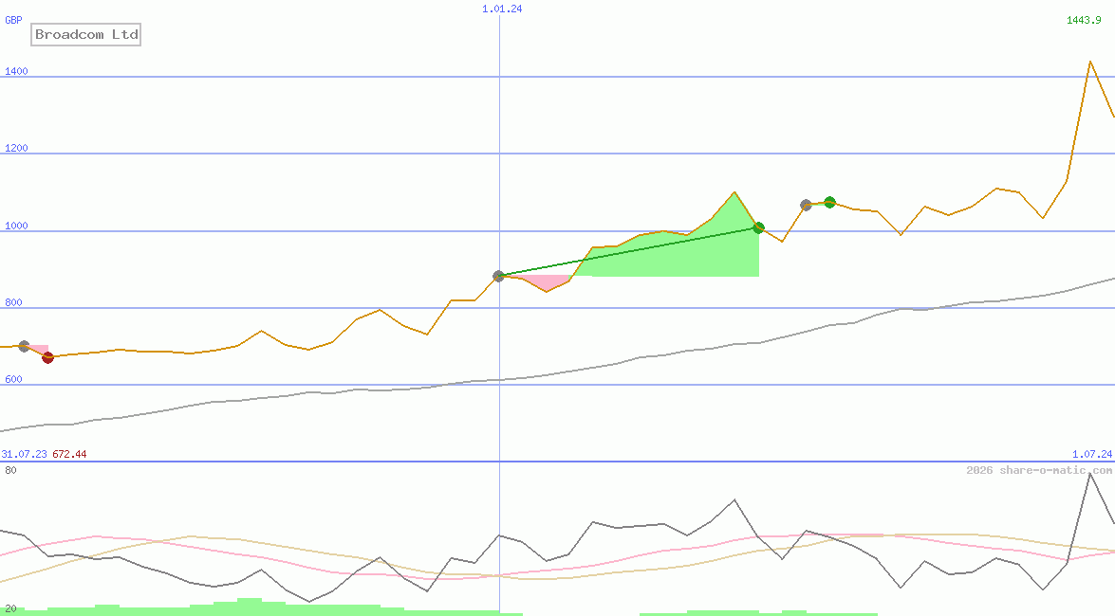
Task: Click the grey marker near 31.07.23
Action: pyautogui.click(x=24, y=346)
